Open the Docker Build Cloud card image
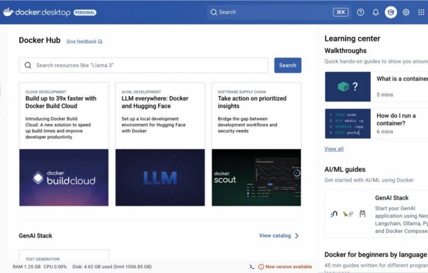This screenshot has width=428, height=273. [64, 177]
